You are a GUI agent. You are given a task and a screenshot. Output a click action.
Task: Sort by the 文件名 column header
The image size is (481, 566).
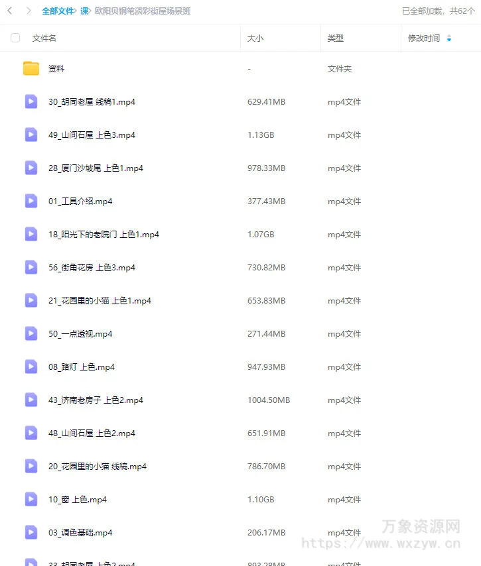(44, 38)
